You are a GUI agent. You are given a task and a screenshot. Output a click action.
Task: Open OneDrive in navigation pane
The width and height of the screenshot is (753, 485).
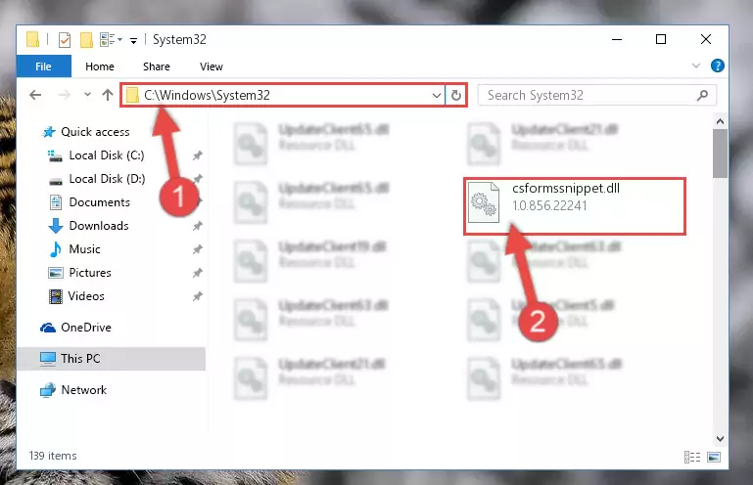[x=85, y=328]
